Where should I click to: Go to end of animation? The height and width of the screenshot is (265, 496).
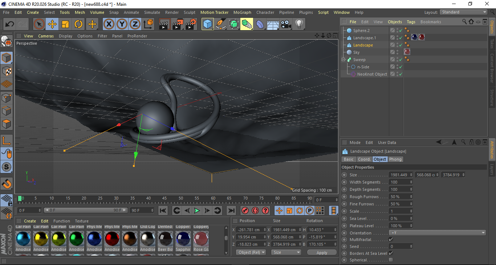click(231, 210)
